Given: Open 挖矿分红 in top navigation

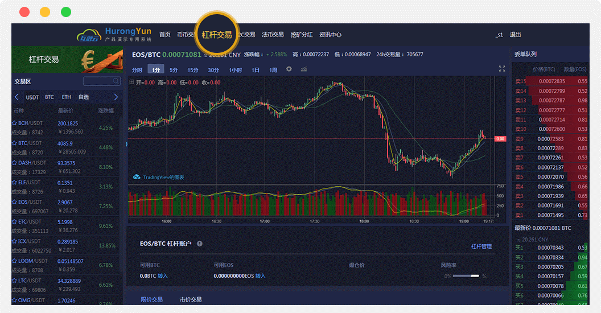Looking at the screenshot, I should pos(302,35).
